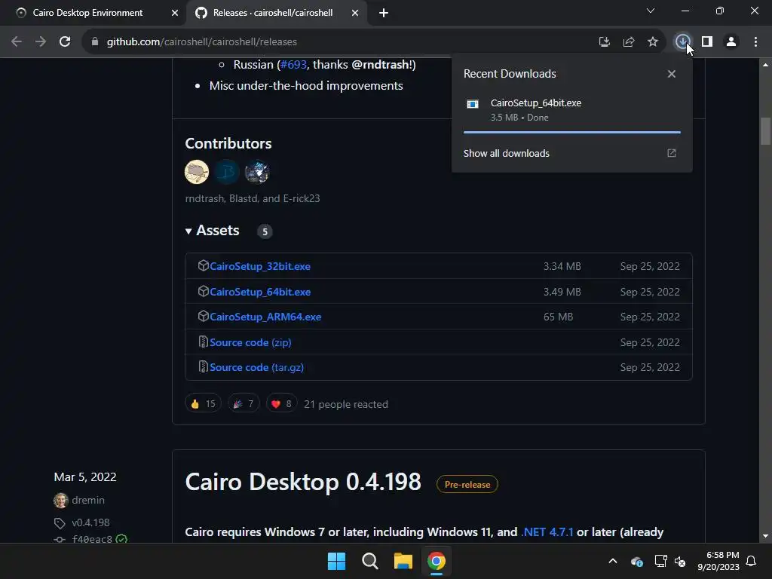Open the rndtrash contributor avatar
Image resolution: width=772 pixels, height=579 pixels.
click(197, 172)
